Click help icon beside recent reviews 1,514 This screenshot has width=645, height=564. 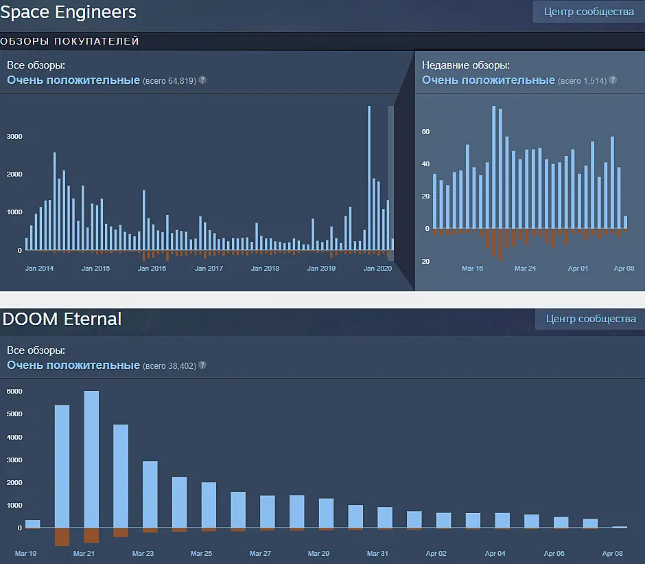point(613,80)
